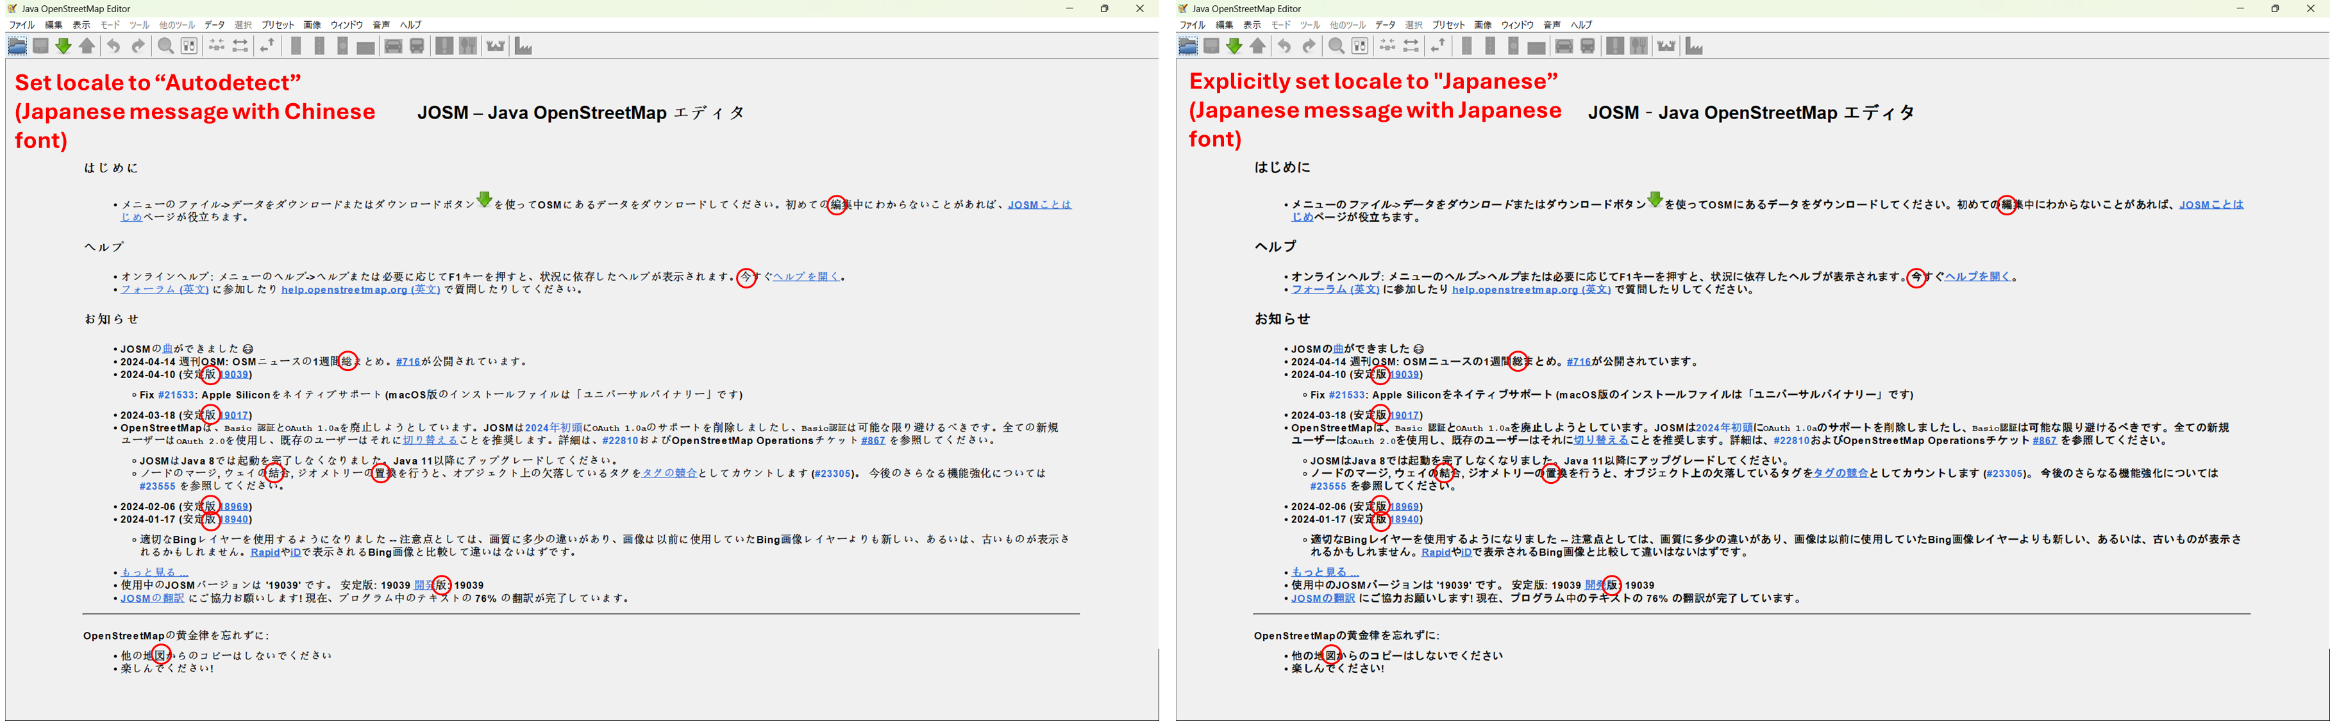Open the プリセット menu in left window

click(278, 26)
